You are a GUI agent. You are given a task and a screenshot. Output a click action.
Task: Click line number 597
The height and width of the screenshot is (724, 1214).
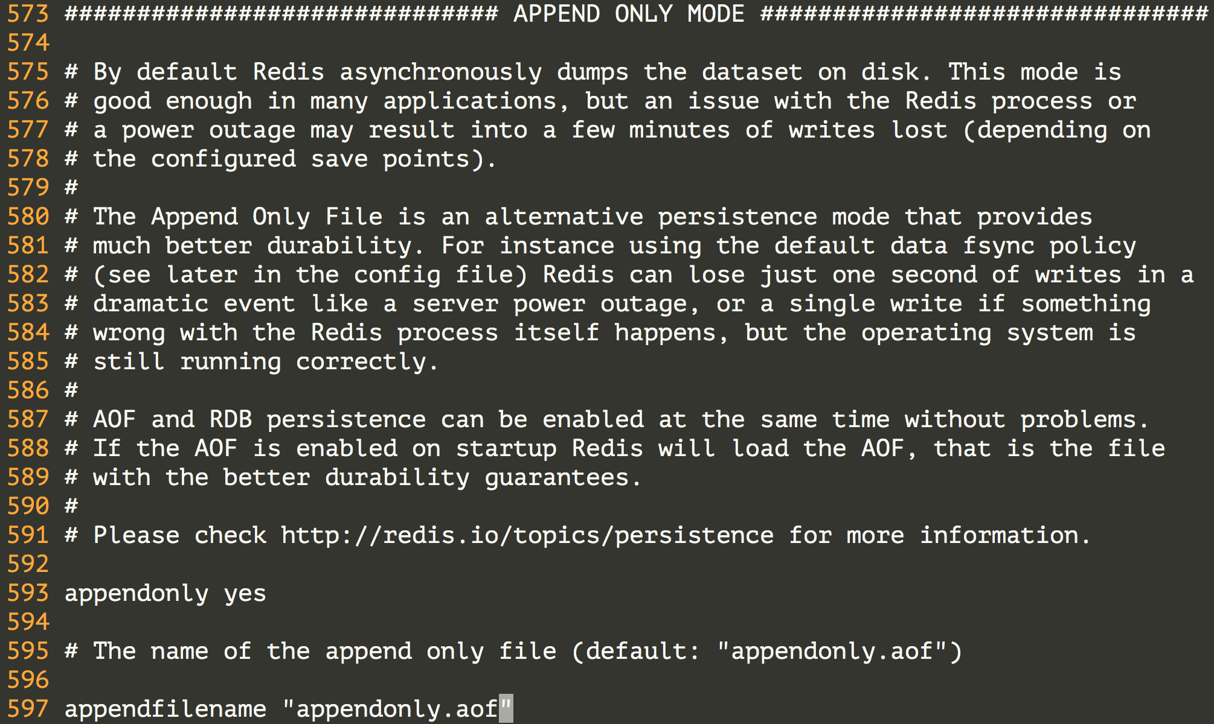pos(28,709)
